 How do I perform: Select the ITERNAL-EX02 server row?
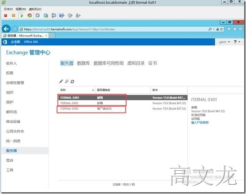coord(123,103)
